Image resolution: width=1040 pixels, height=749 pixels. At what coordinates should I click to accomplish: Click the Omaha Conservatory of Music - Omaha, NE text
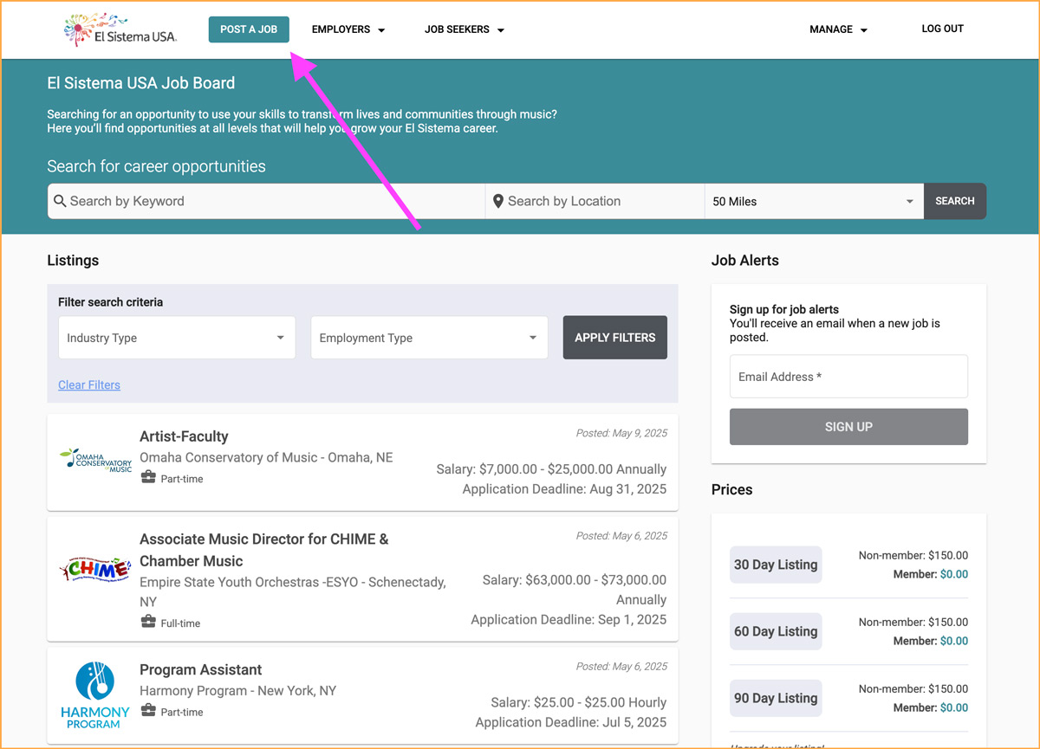click(x=266, y=457)
